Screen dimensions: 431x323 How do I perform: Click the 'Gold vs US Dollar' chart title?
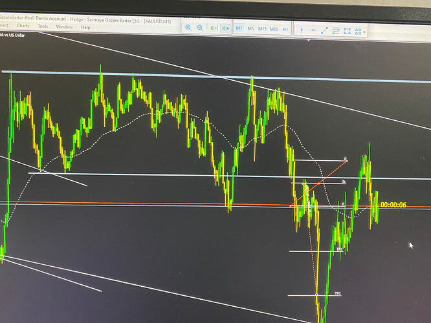click(12, 35)
